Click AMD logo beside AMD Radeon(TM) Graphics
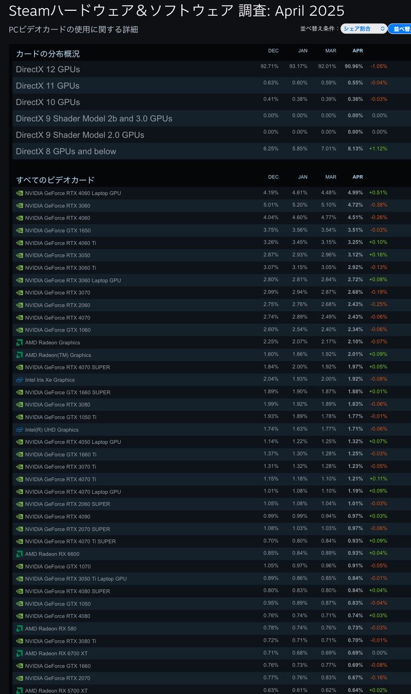 tap(19, 355)
